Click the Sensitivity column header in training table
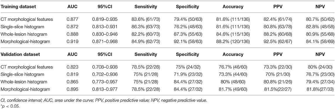Image resolution: width=335 pixels, height=109 pixels. (146, 7)
